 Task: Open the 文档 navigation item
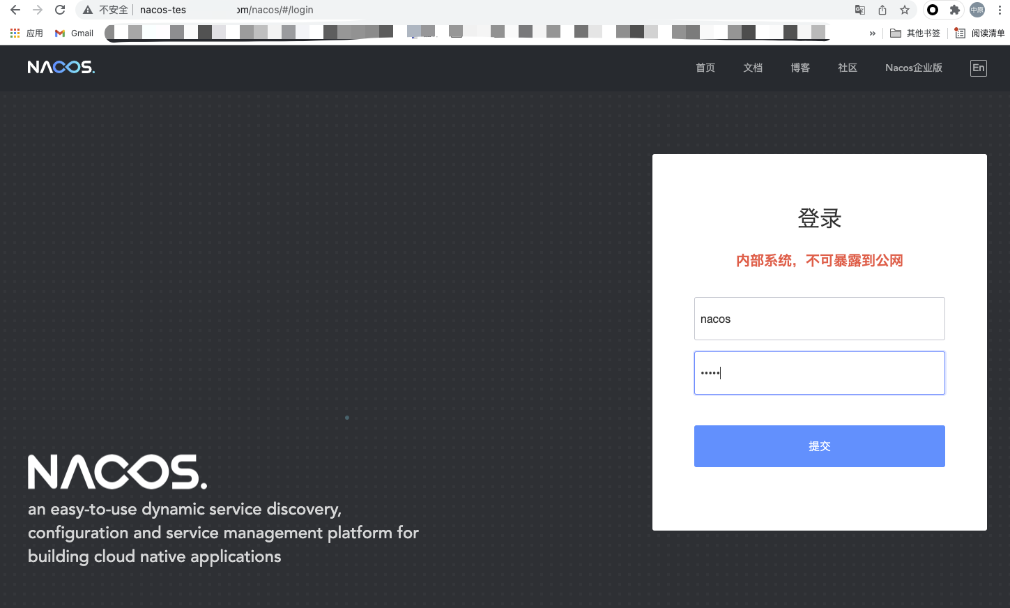pyautogui.click(x=753, y=68)
